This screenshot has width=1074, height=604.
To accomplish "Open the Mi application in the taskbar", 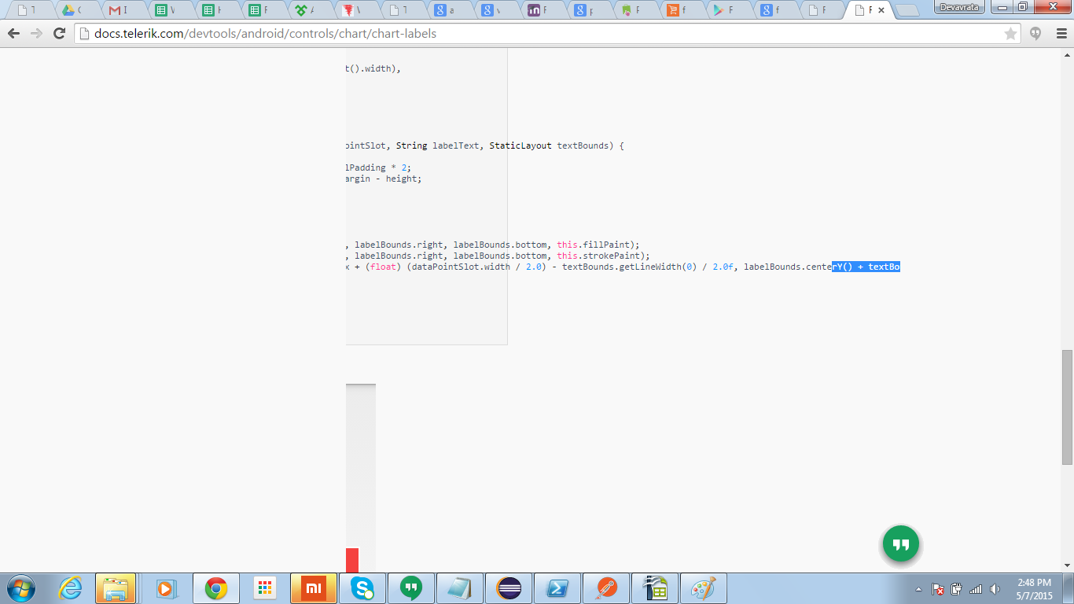I will [313, 588].
